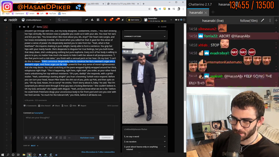Open Chrome three-dot menu
The width and height of the screenshot is (279, 157).
point(183,9)
